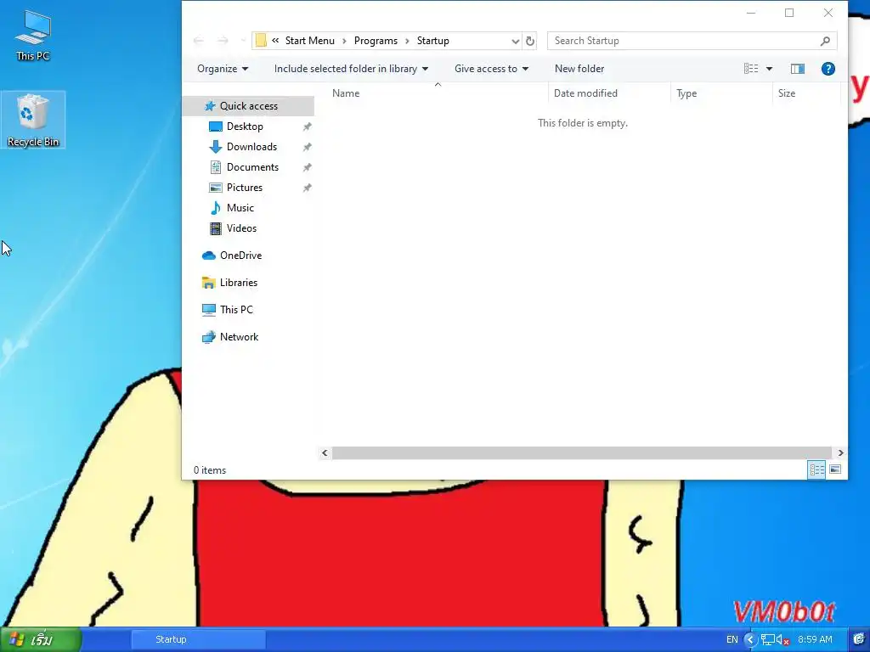Navigate to Start Menu in breadcrumb
This screenshot has width=870, height=652.
coord(309,41)
